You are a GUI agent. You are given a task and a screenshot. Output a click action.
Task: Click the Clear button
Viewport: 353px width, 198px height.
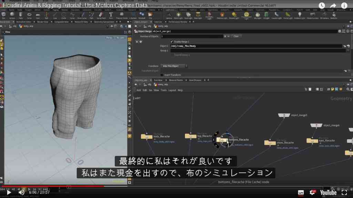(x=236, y=36)
